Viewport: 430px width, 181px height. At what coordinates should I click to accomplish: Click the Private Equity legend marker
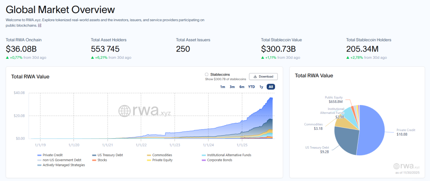click(149, 160)
